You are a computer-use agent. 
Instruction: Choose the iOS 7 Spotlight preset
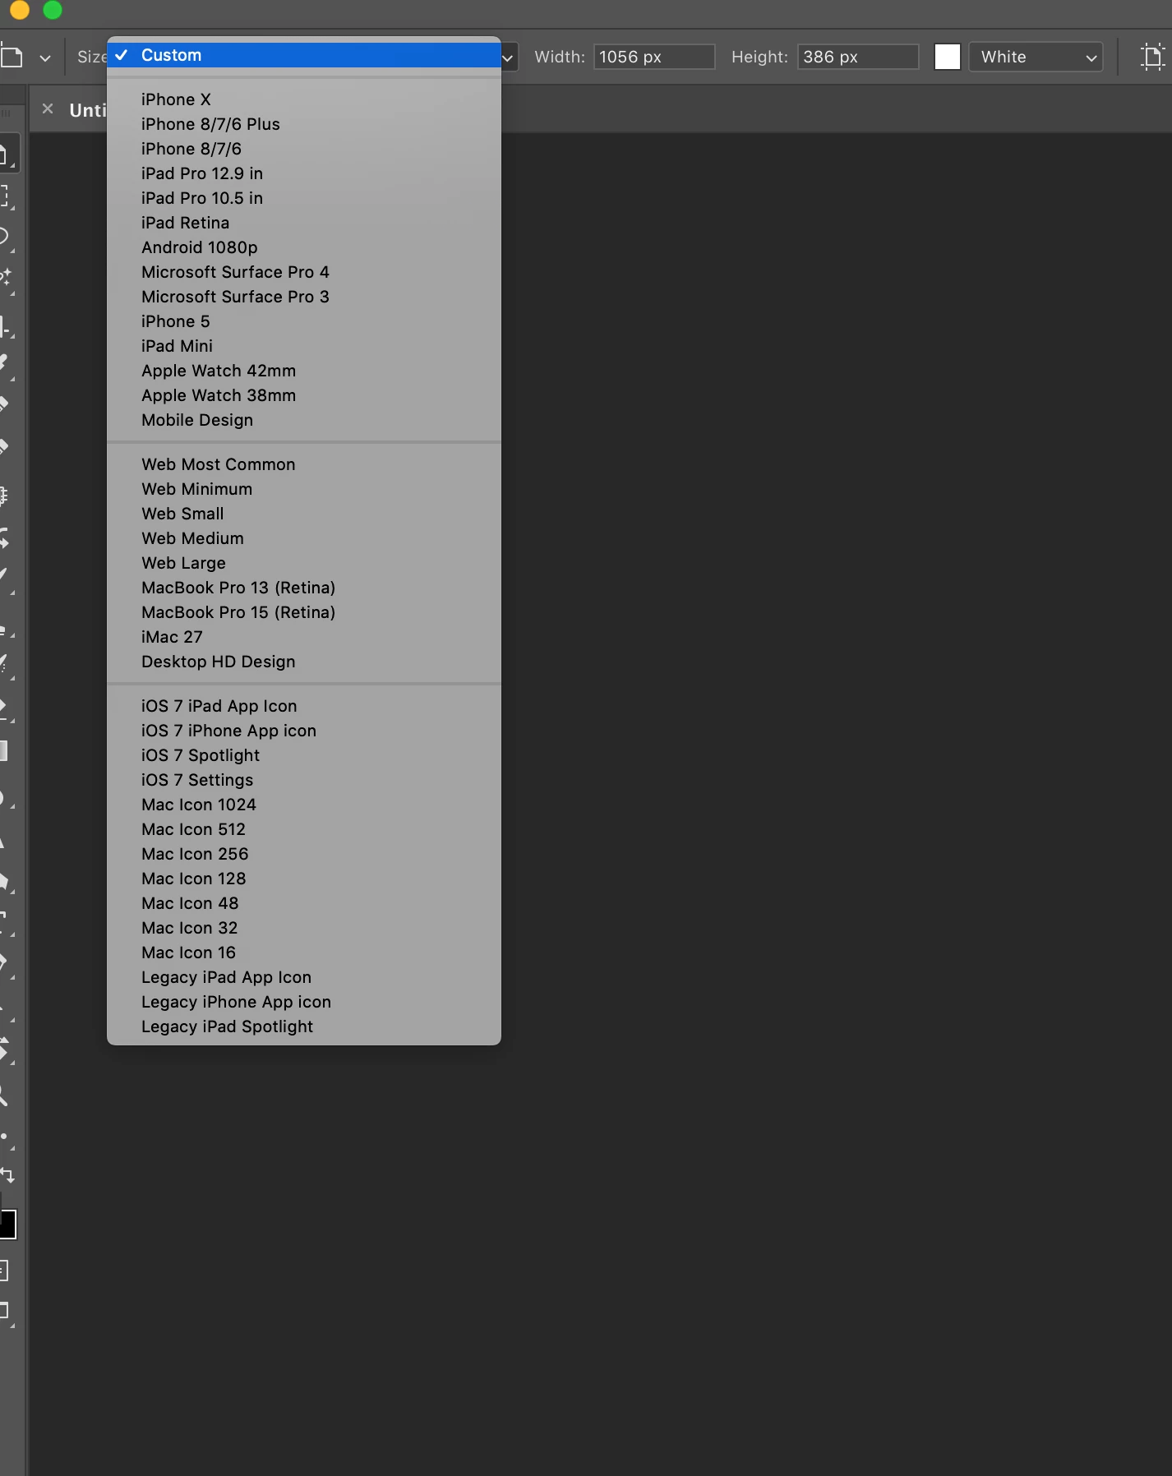pyautogui.click(x=304, y=755)
